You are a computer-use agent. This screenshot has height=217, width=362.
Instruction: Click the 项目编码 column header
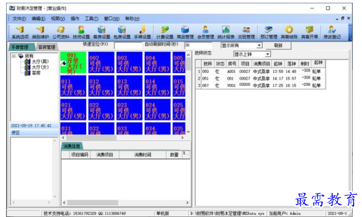pyautogui.click(x=80, y=155)
